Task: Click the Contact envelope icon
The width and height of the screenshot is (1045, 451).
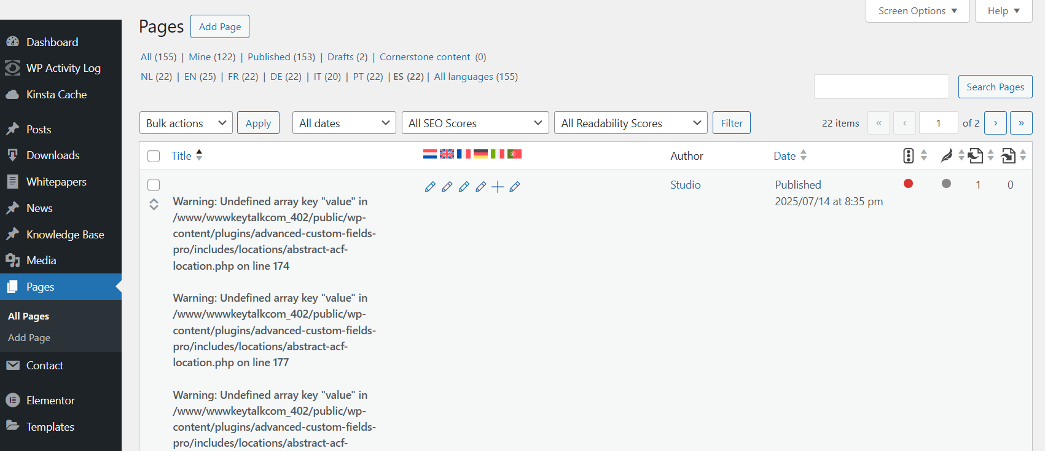Action: point(12,366)
